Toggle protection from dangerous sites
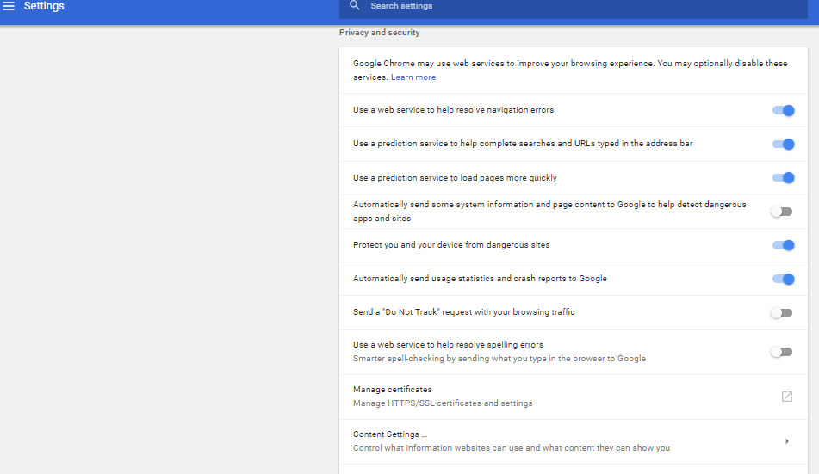Viewport: 819px width, 474px height. (x=783, y=245)
